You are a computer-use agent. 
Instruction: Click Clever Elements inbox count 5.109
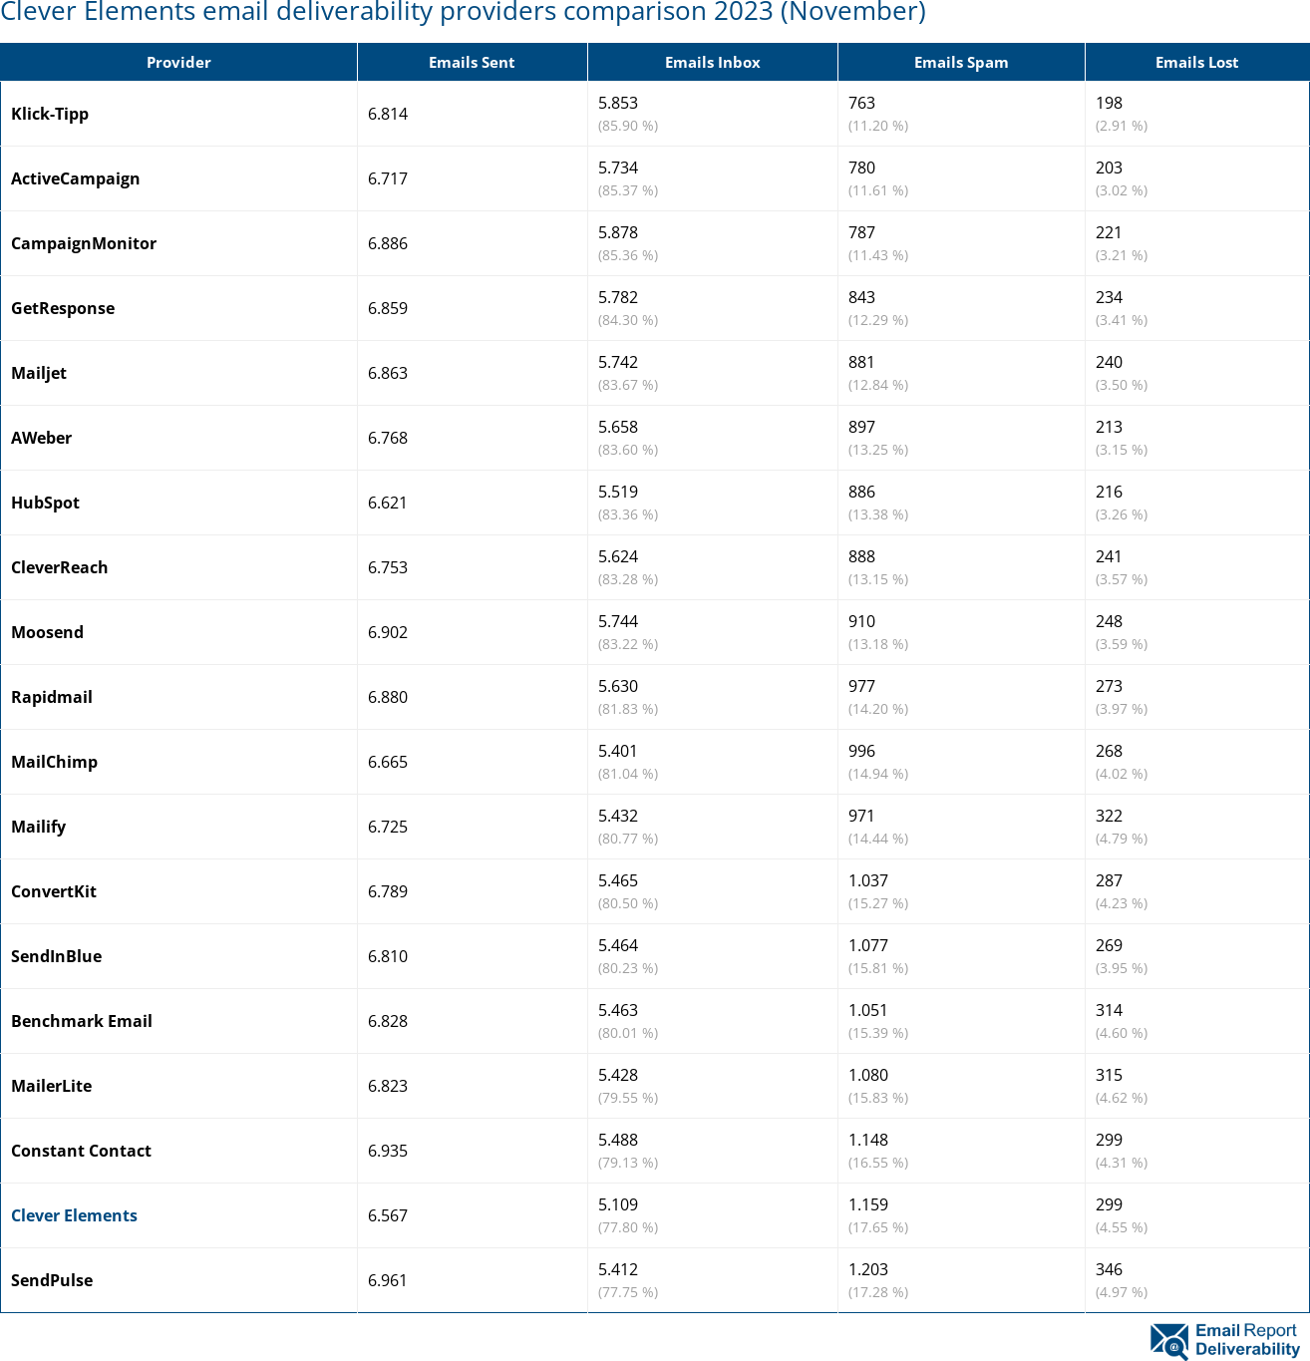618,1204
